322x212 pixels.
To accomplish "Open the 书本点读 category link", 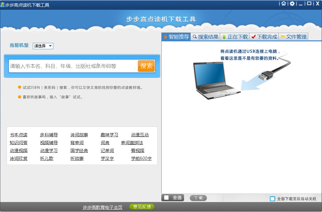I will [19, 135].
